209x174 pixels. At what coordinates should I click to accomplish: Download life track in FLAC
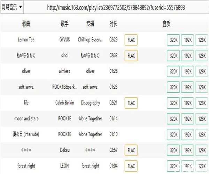(131, 103)
